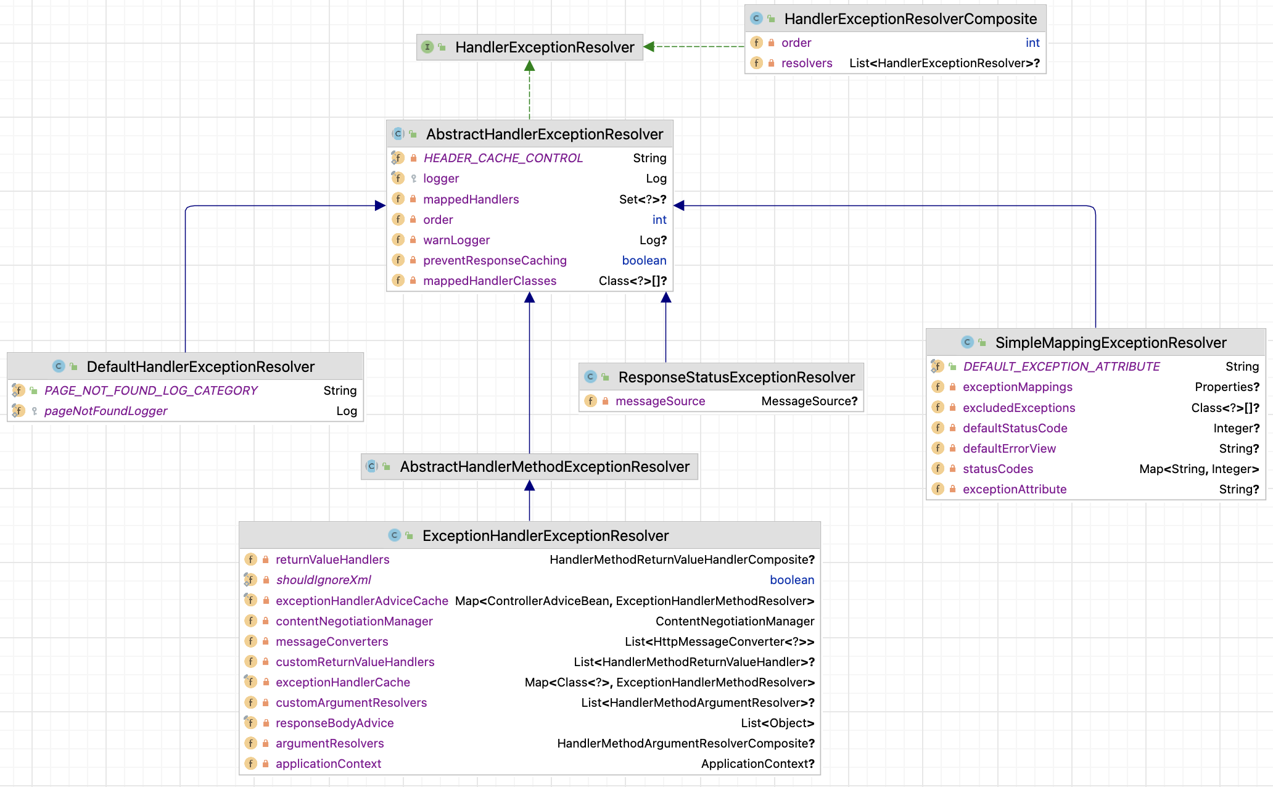Select the applicationContext field row
1273x787 pixels.
[x=328, y=764]
